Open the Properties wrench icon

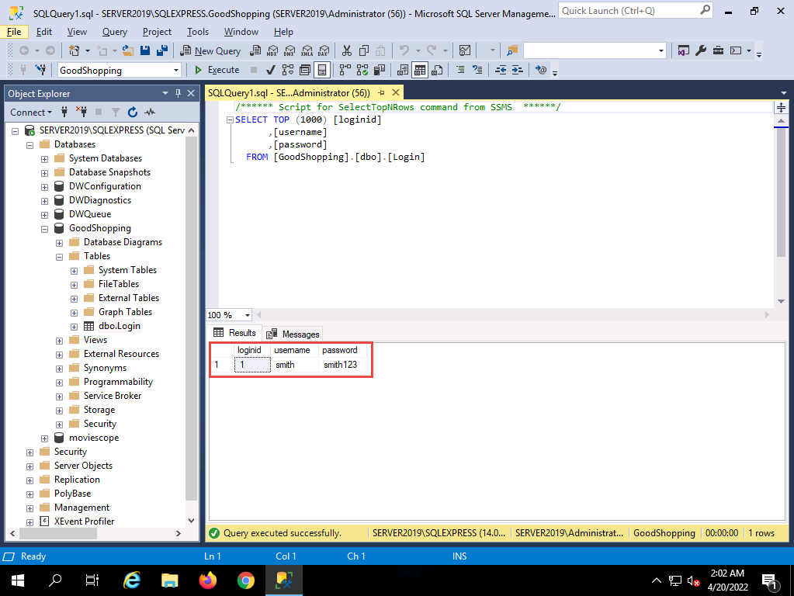click(700, 50)
